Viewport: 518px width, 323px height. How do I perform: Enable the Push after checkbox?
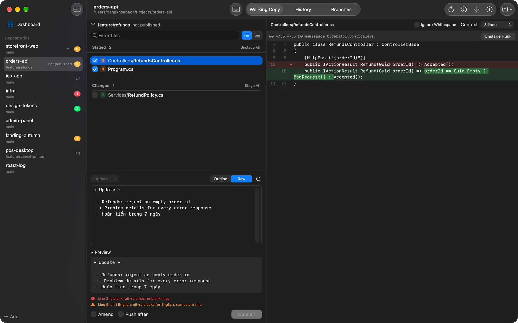coord(121,314)
